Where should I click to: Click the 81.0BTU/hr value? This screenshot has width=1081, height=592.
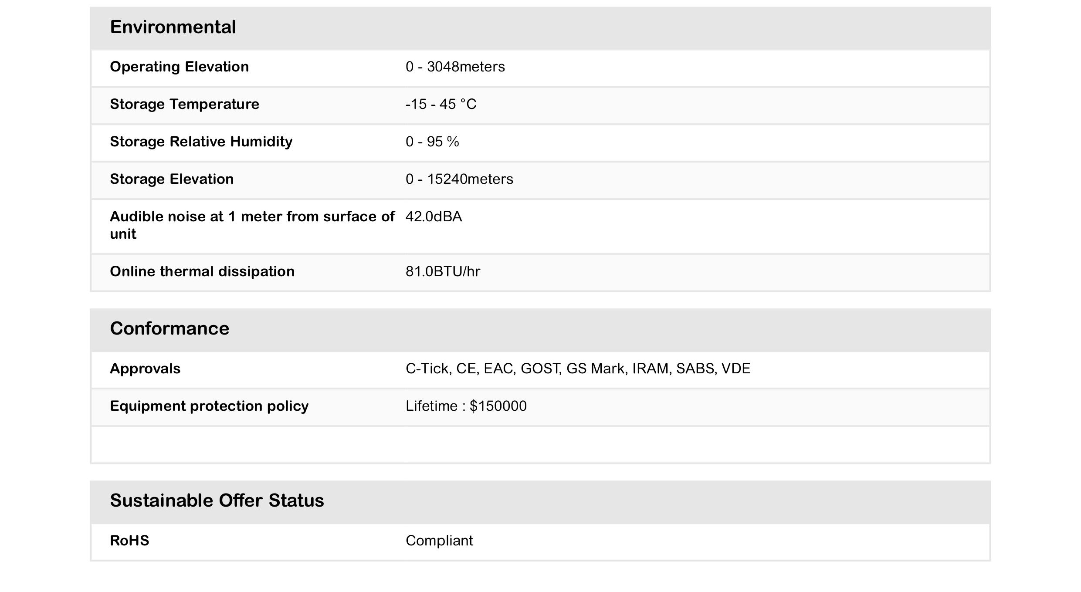pyautogui.click(x=443, y=271)
